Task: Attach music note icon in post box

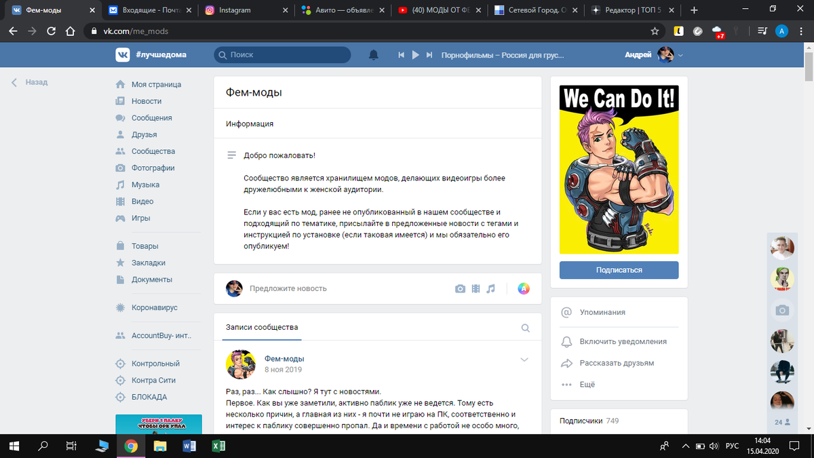Action: coord(491,288)
